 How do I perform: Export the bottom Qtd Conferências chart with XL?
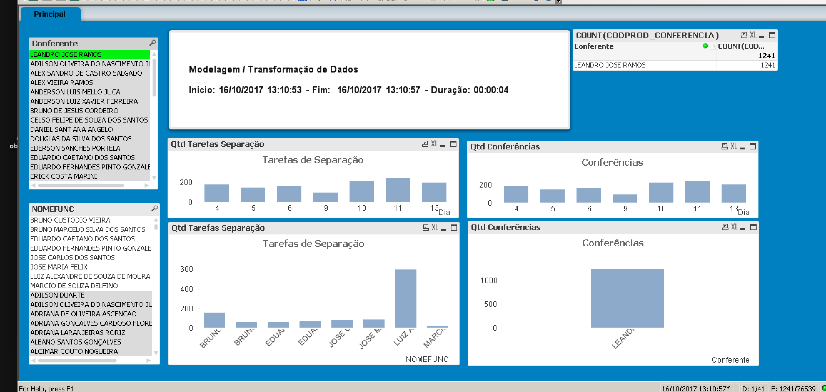(734, 227)
